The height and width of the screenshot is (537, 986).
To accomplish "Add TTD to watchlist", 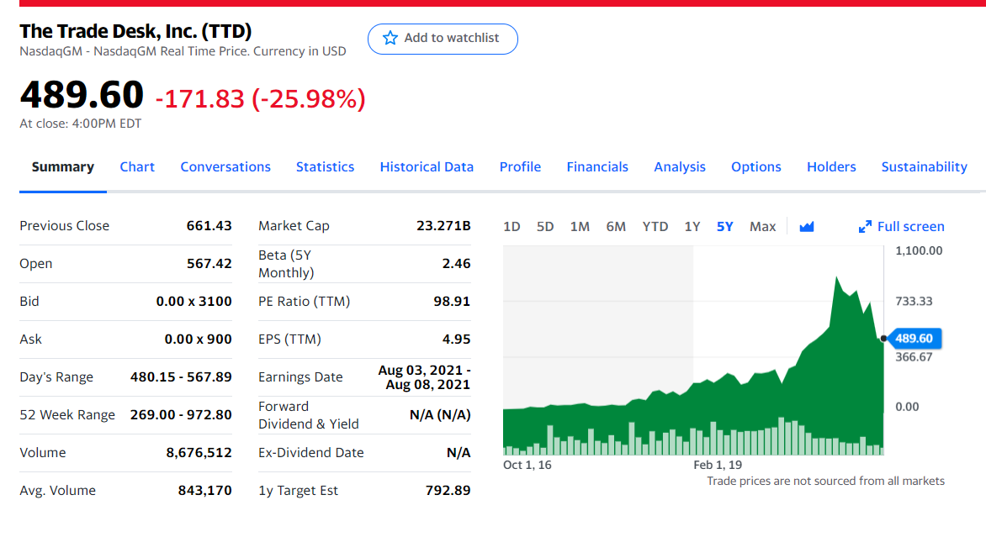I will point(443,39).
